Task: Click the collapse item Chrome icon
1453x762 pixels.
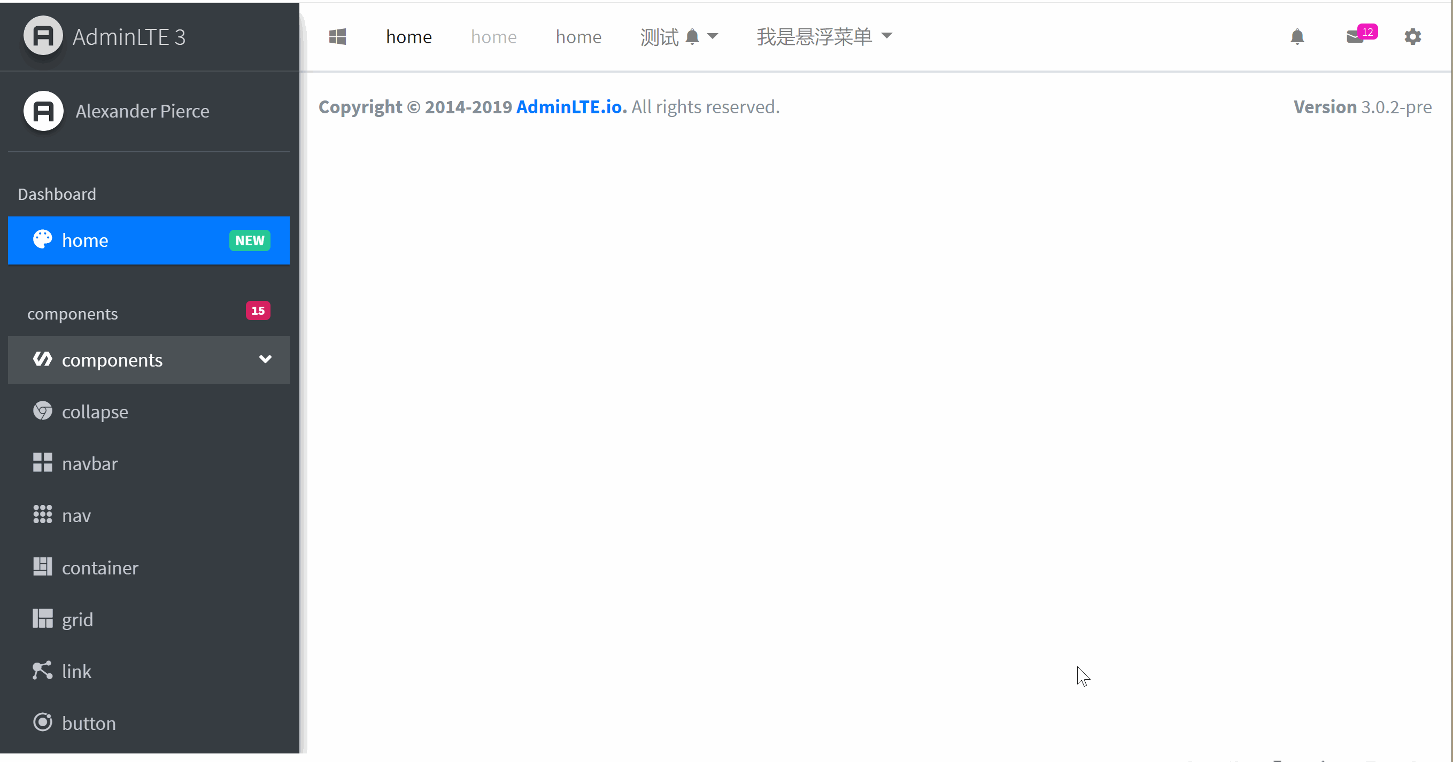Action: (42, 410)
